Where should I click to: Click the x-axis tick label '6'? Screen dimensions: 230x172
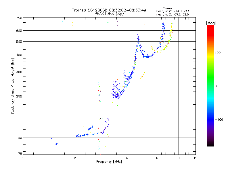point(157,158)
